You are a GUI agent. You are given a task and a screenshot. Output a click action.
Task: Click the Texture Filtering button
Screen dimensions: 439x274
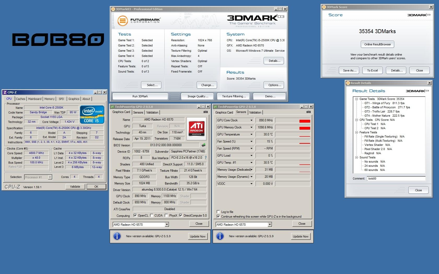pos(234,96)
